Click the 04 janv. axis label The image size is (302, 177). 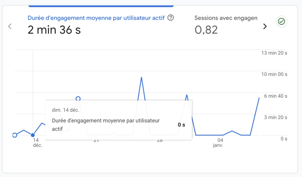tap(218, 143)
